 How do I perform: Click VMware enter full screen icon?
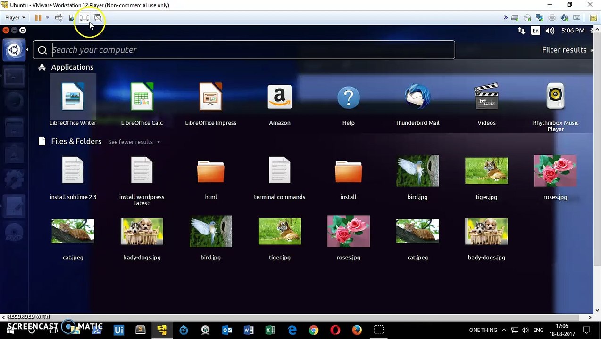[84, 17]
